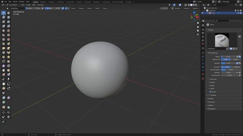The height and width of the screenshot is (136, 243).
Task: Select the Clay Strips brush tool
Action: pyautogui.click(x=8, y=17)
